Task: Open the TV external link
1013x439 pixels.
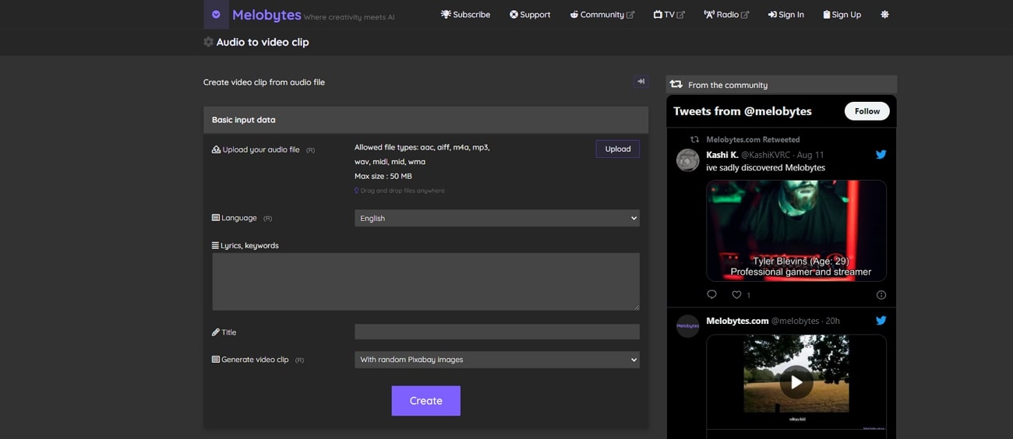Action: coord(669,15)
